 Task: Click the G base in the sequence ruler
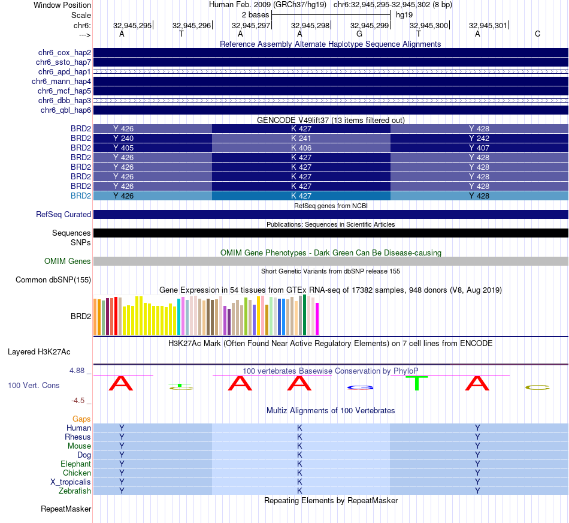(x=359, y=34)
